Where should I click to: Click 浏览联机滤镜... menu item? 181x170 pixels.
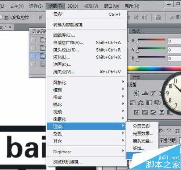tap(86, 162)
